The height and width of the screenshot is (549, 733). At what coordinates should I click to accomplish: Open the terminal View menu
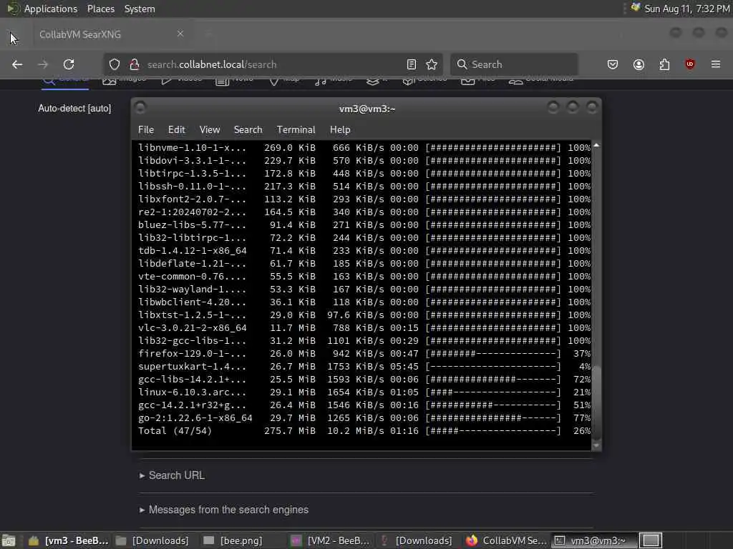210,130
